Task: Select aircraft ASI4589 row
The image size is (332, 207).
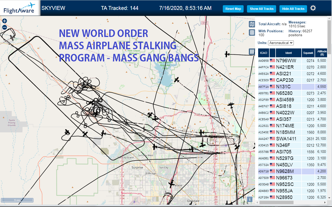Action: tap(292, 99)
